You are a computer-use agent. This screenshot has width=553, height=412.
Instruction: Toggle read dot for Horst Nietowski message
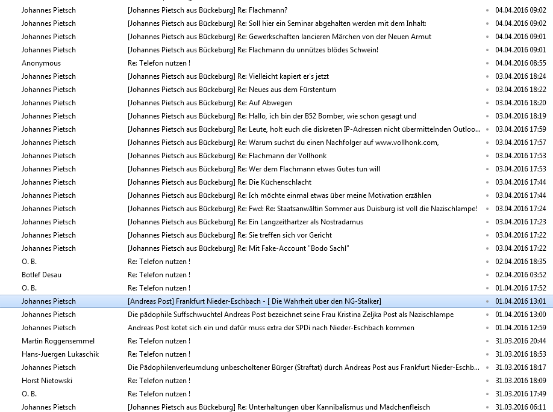(487, 381)
